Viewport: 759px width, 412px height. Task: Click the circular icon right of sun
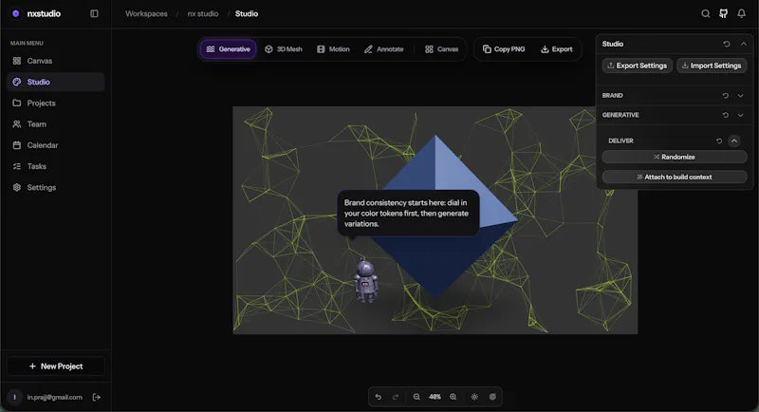pyautogui.click(x=492, y=397)
